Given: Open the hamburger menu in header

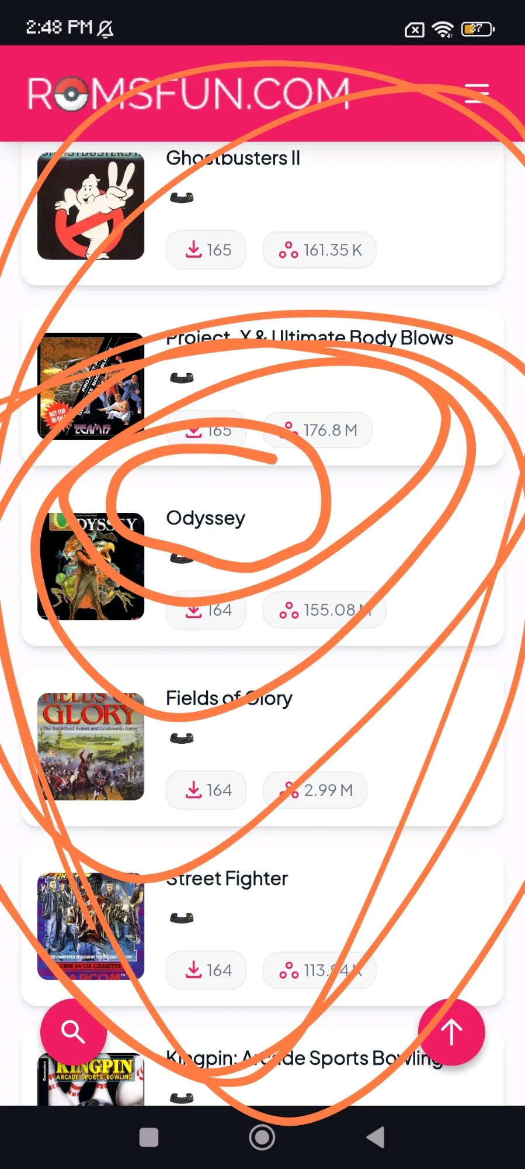Looking at the screenshot, I should click(476, 93).
